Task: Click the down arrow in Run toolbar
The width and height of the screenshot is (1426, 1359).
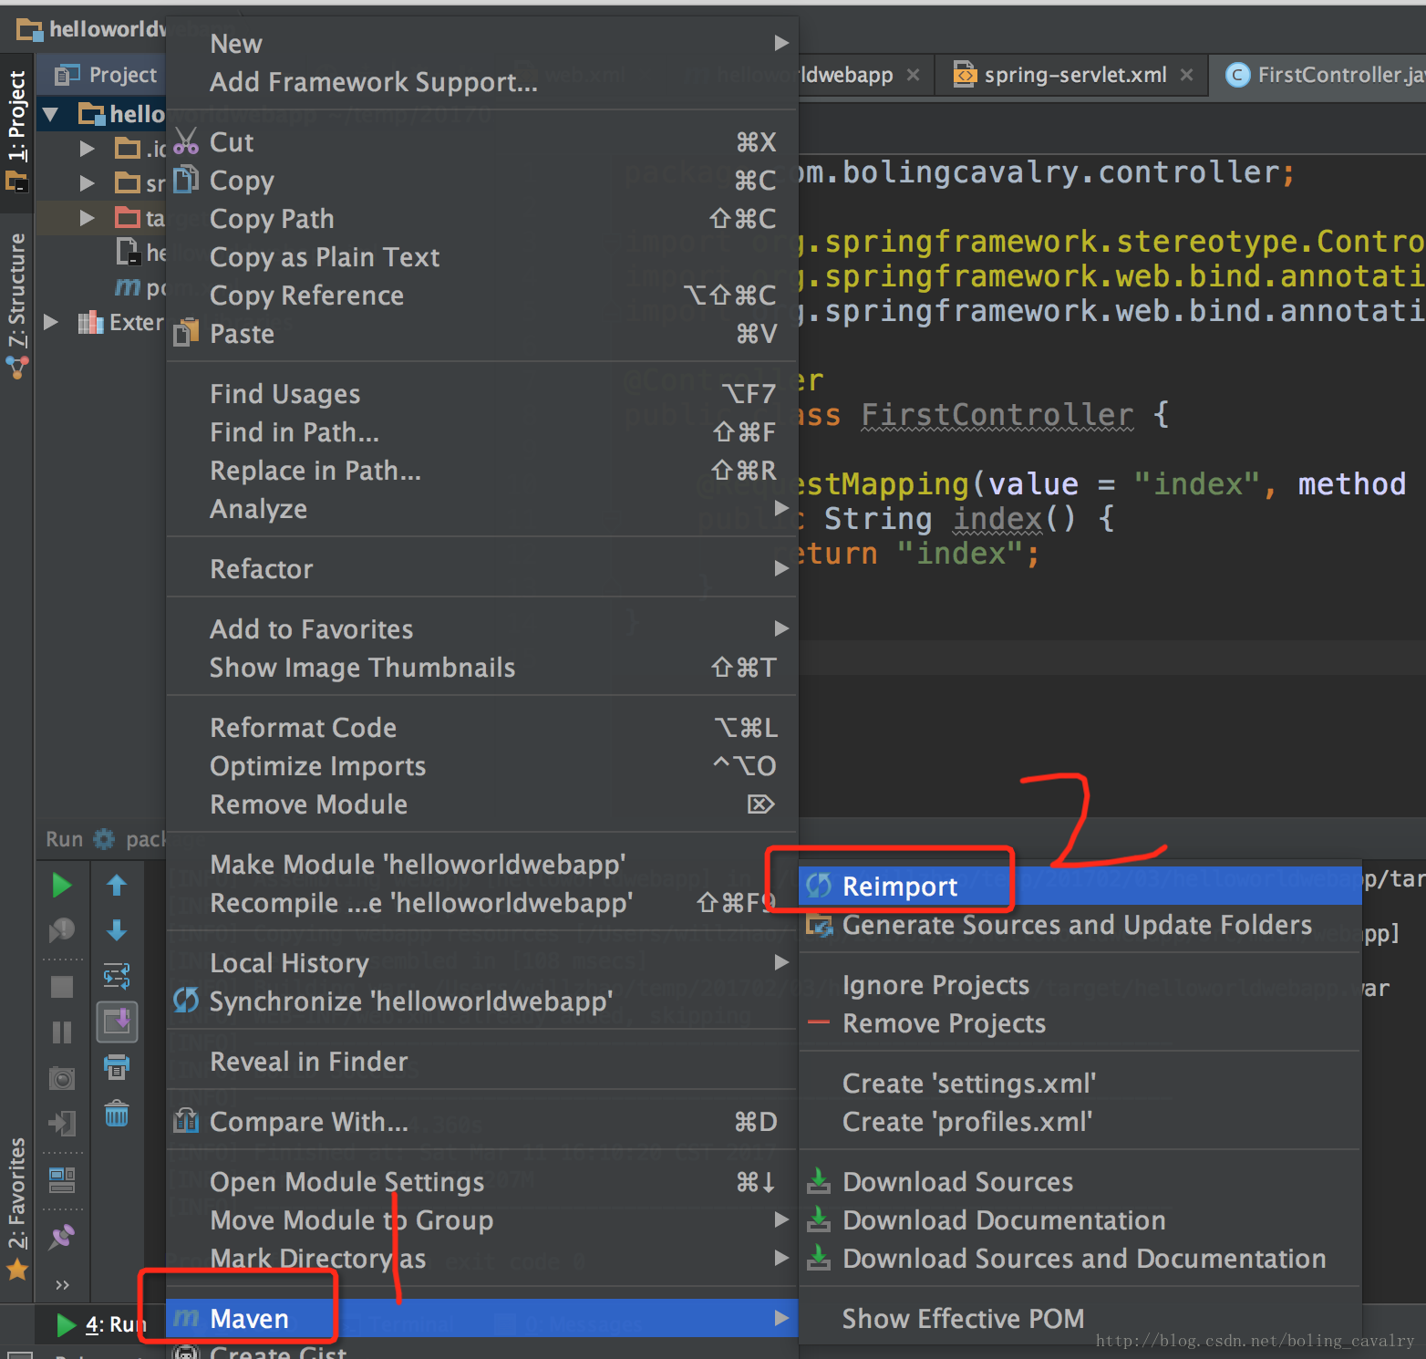Action: click(117, 930)
